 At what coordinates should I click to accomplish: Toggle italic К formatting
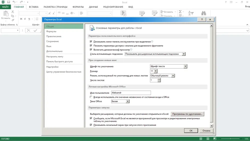click(25, 19)
